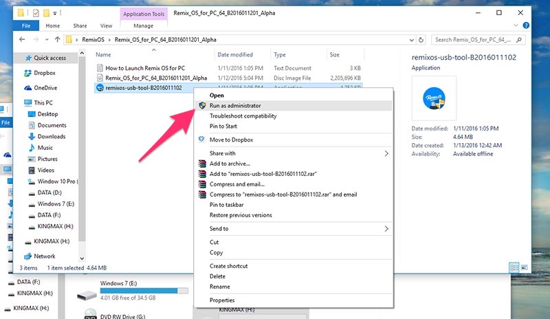Click the Up one level arrow
550x319 pixels.
(x=58, y=40)
